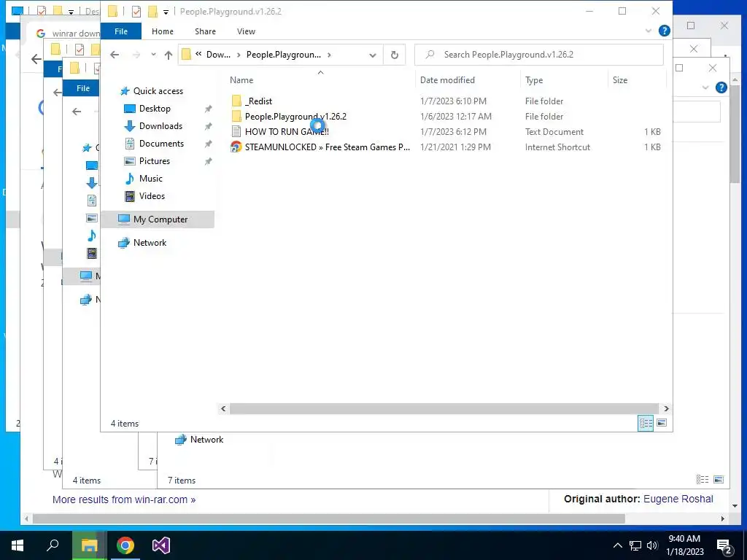747x560 pixels.
Task: Click the New folder icon in title bar
Action: coord(153,12)
